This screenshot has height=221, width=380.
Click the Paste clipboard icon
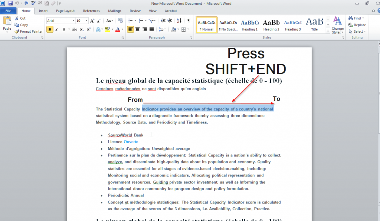pos(7,21)
